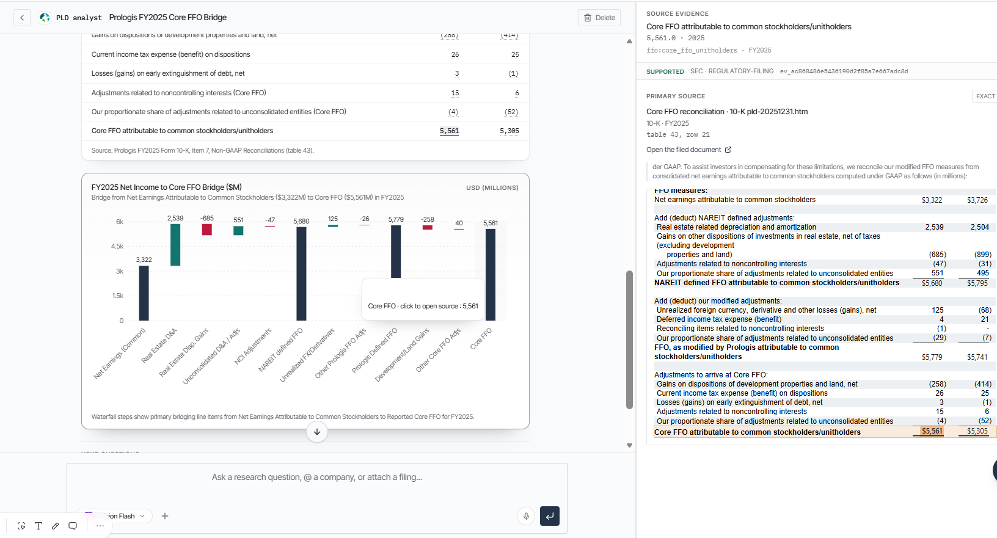Viewport: 997px width, 538px height.
Task: Select the comment bubble annotation tool
Action: (73, 526)
